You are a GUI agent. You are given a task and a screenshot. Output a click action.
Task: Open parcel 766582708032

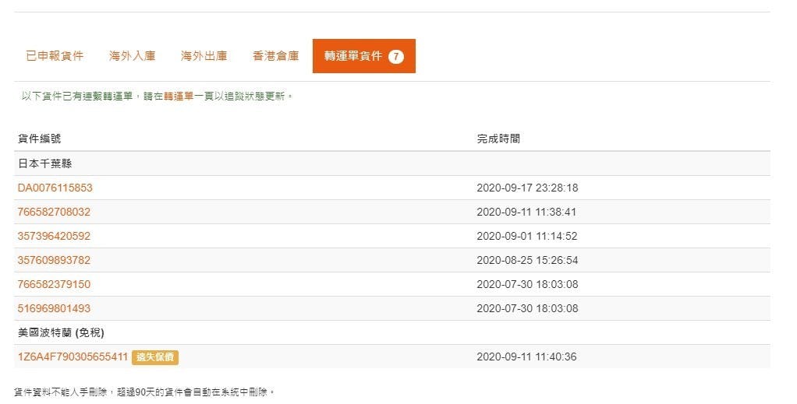pos(54,212)
